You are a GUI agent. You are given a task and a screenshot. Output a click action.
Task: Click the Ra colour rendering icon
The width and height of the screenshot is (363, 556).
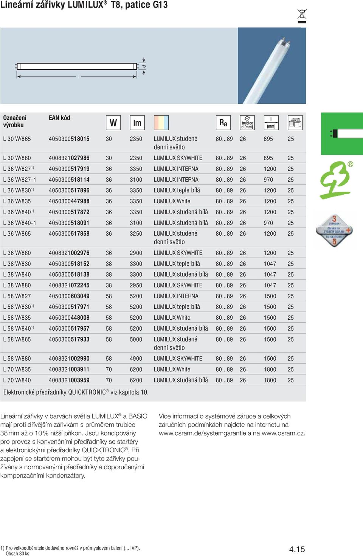click(x=223, y=123)
